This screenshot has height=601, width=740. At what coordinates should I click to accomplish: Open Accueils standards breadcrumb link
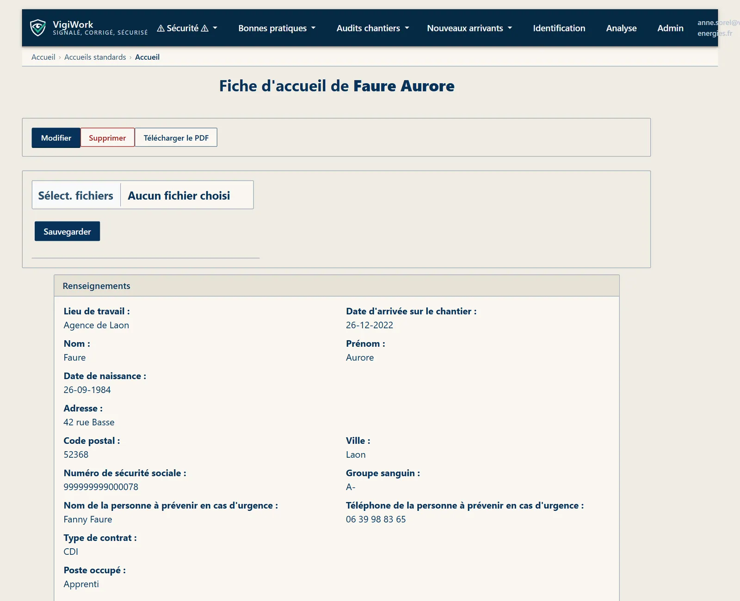95,57
